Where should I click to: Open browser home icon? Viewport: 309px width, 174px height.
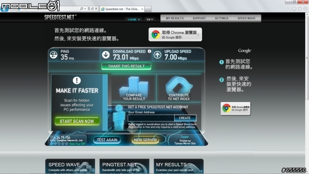coord(294,9)
